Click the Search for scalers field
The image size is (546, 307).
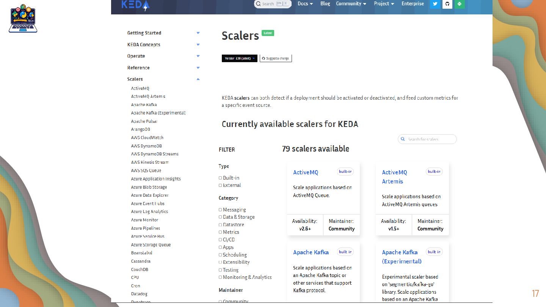pos(427,139)
